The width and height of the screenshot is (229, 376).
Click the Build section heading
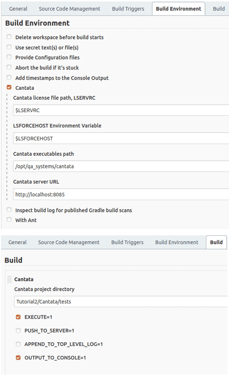[x=14, y=260]
